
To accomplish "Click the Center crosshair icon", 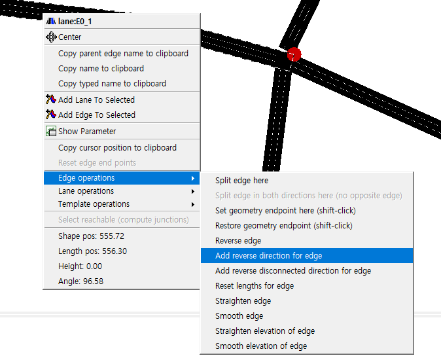I will point(51,37).
